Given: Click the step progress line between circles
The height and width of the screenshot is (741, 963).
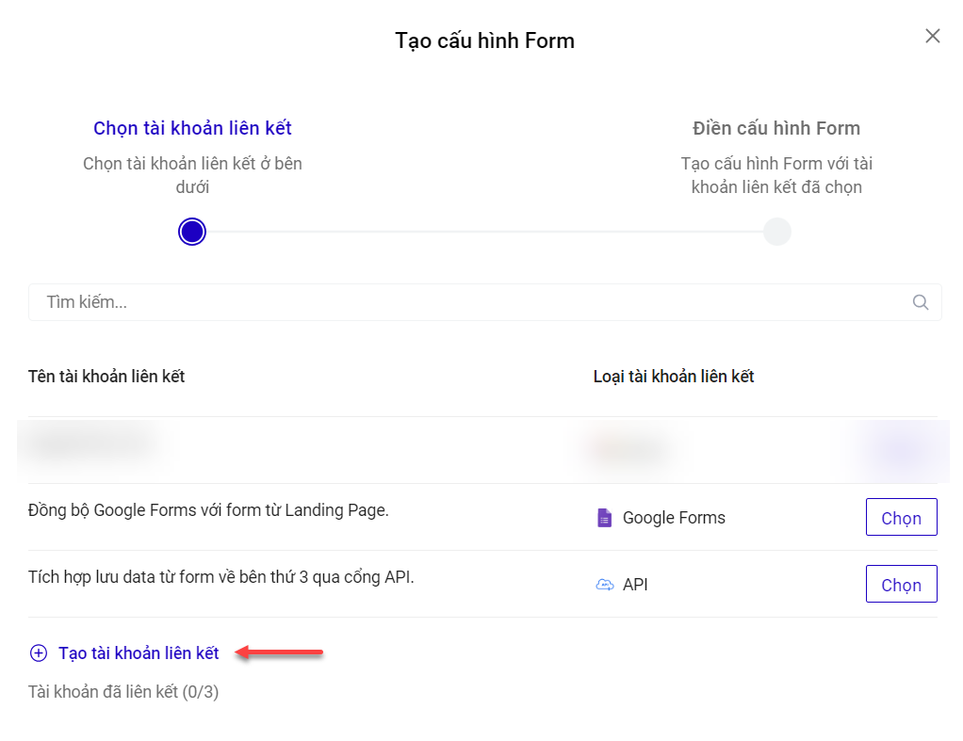Looking at the screenshot, I should pyautogui.click(x=484, y=232).
